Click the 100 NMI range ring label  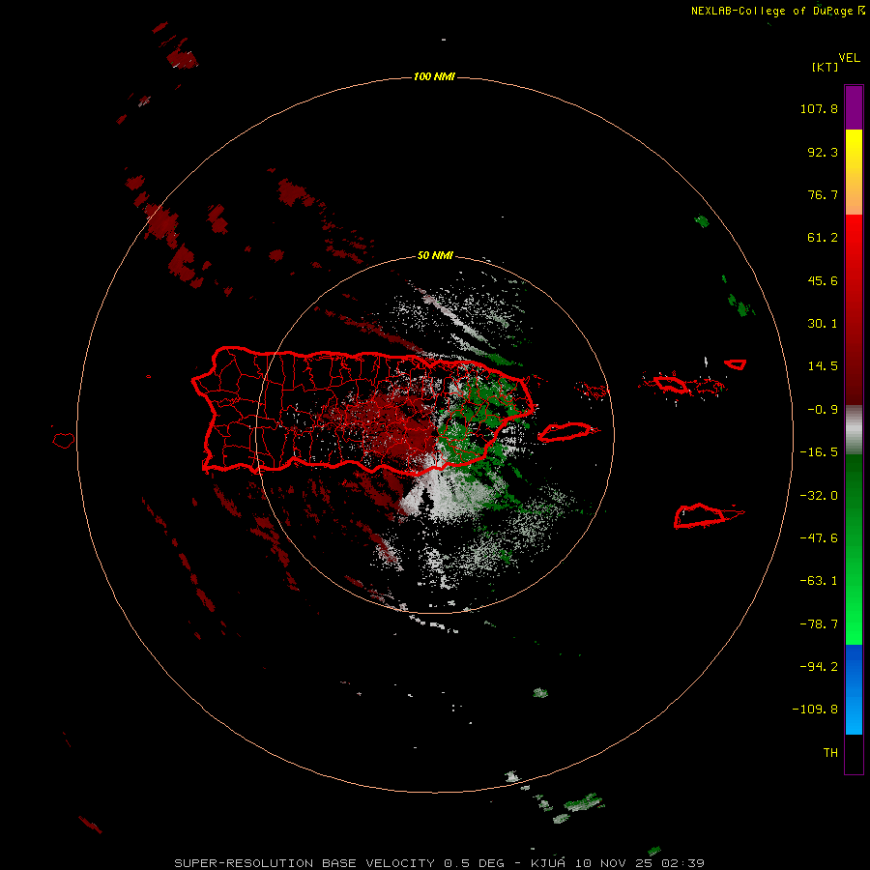coord(434,76)
